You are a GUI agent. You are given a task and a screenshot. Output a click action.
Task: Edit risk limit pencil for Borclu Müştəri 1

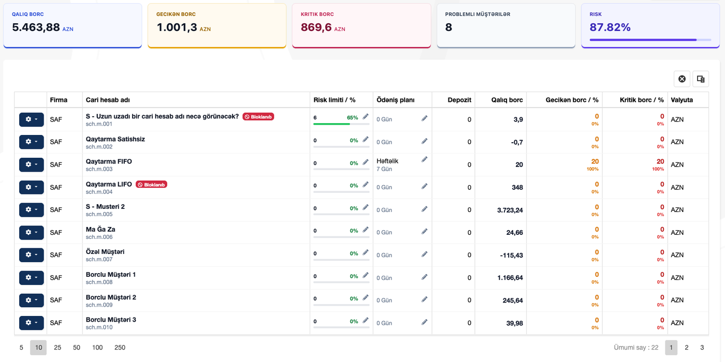pos(366,275)
